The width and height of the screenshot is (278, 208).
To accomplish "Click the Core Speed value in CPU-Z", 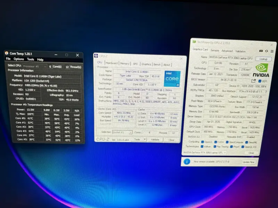I will [124, 113].
